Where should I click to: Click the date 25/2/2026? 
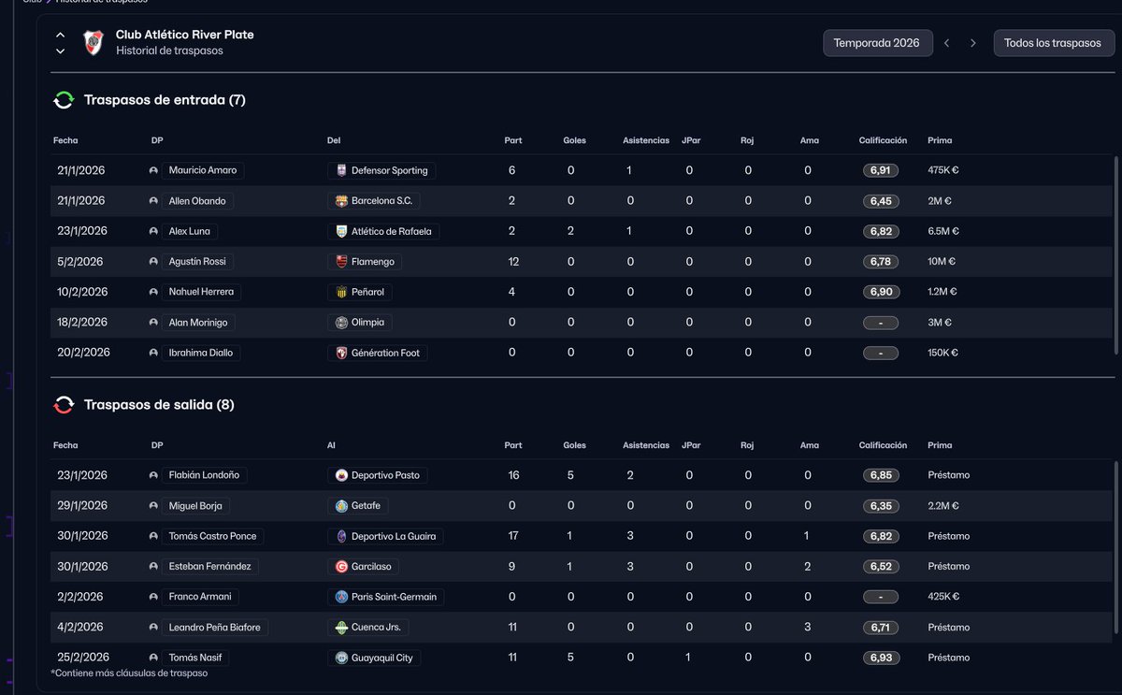[83, 658]
